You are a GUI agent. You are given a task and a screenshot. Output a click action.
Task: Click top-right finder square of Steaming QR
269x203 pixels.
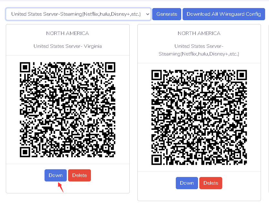click(242, 75)
